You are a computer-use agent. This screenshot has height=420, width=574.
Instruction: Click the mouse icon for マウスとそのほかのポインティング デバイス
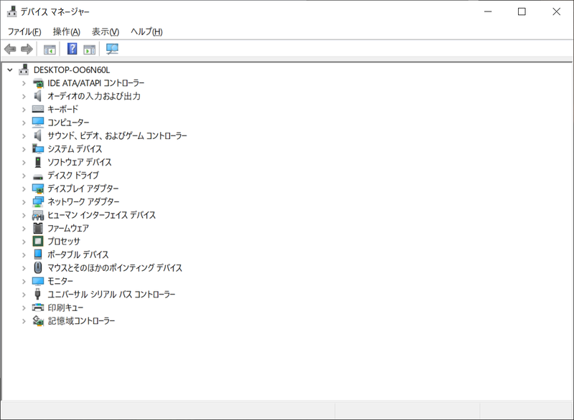coord(38,267)
